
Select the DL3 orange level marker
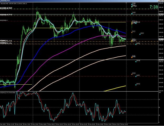click(x=132, y=32)
